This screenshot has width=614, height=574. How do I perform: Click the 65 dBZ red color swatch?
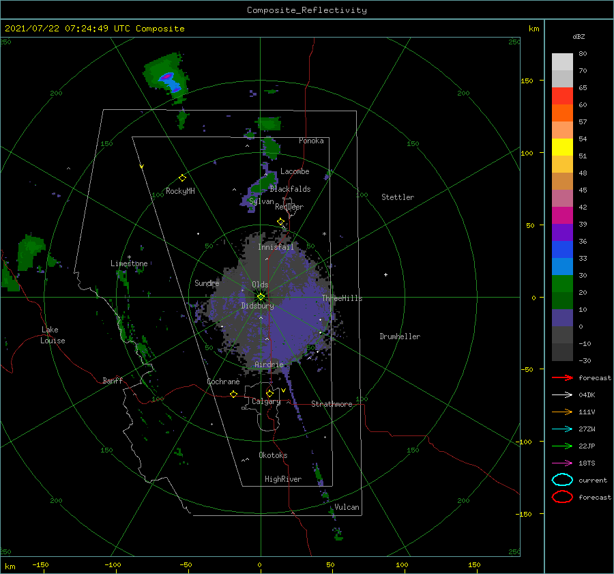pyautogui.click(x=562, y=96)
